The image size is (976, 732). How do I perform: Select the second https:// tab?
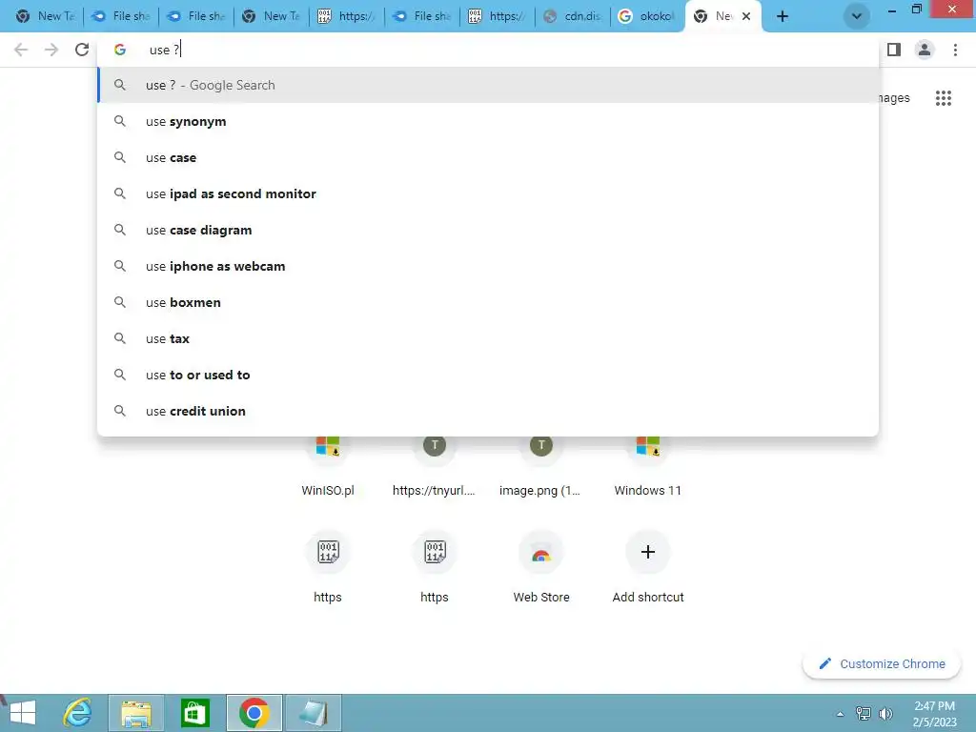[x=498, y=16]
